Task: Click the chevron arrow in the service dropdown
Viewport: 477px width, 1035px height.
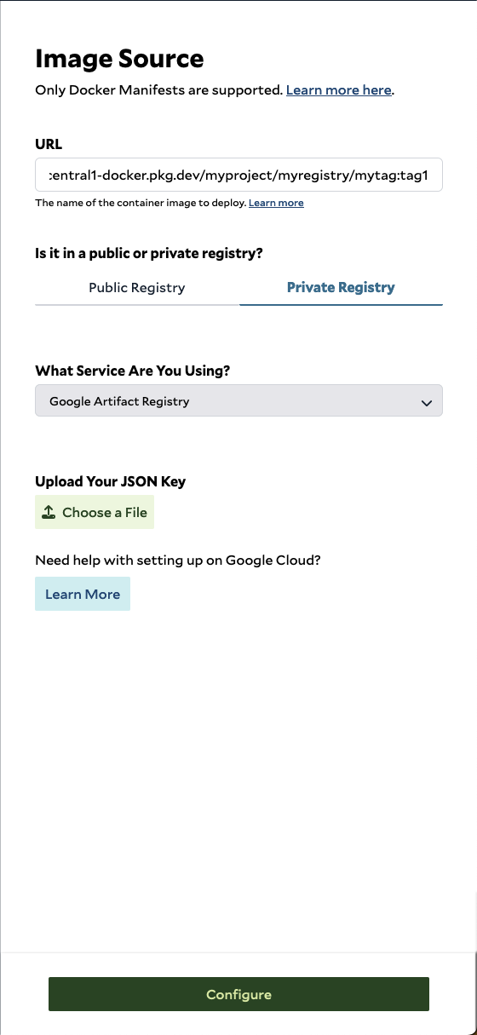Action: click(x=427, y=403)
